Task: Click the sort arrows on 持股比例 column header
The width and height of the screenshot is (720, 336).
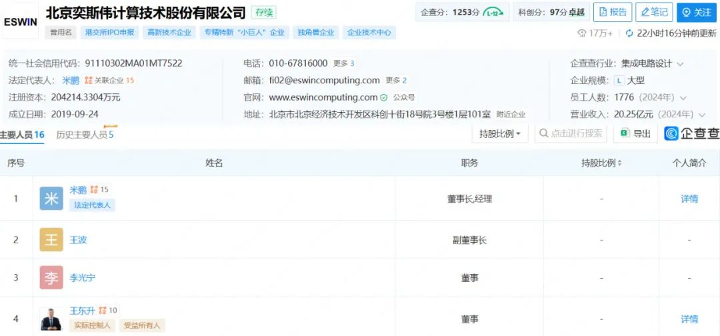Action: (x=620, y=163)
